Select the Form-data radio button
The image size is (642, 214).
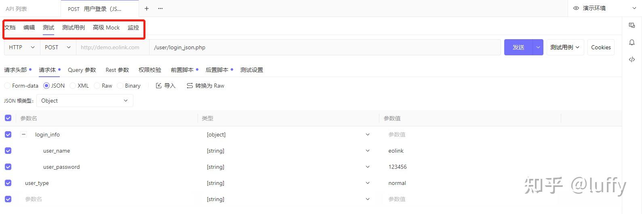[x=7, y=86]
